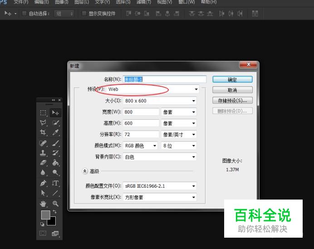Image resolution: width=314 pixels, height=249 pixels.
Task: Select the Zoom tool
Action: (x=55, y=204)
